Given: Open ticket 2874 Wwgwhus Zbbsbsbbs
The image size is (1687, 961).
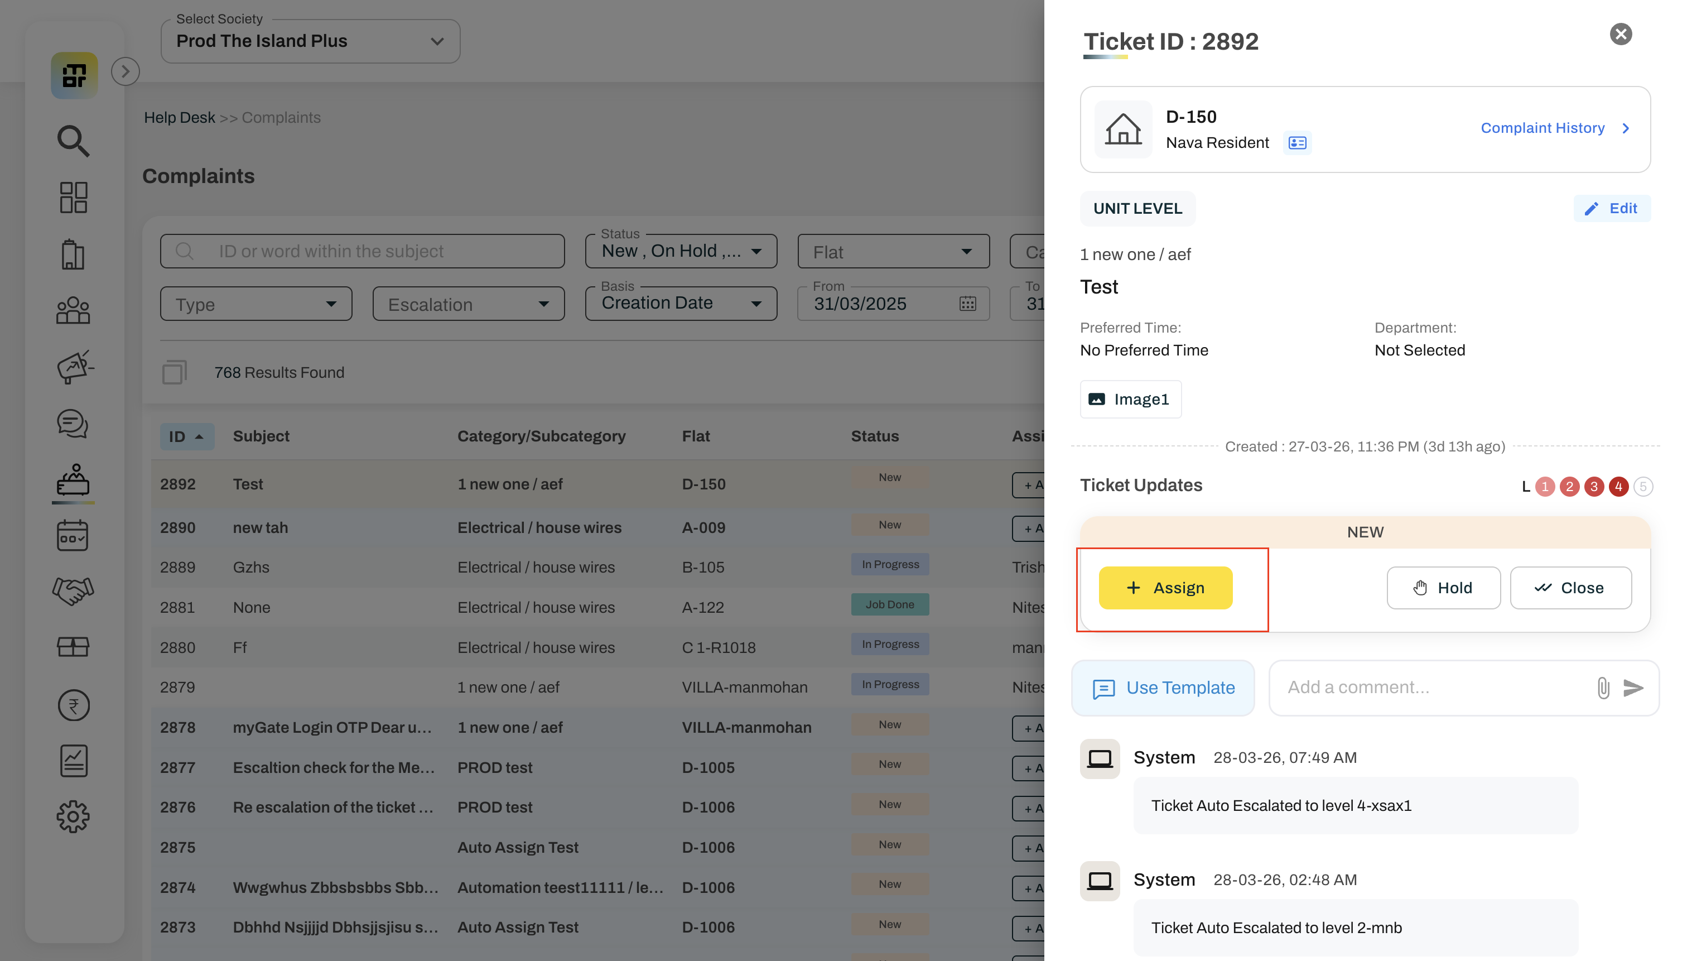Looking at the screenshot, I should point(597,888).
